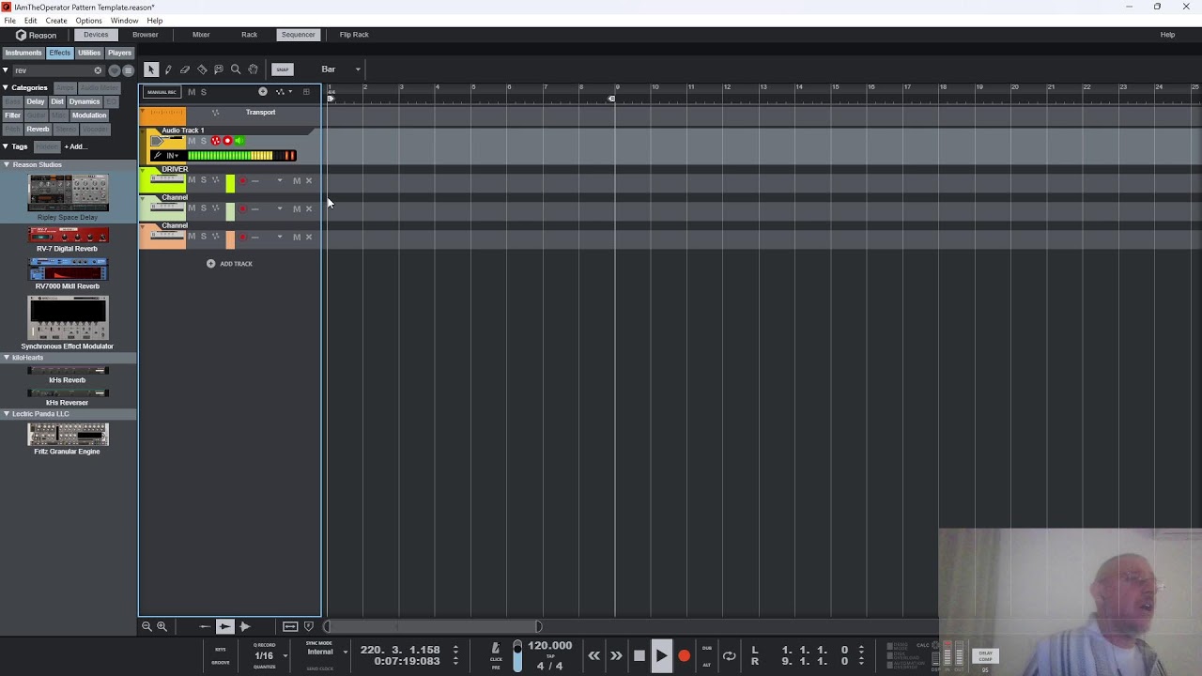Screen dimensions: 1202x676
Task: Open the Create menu
Action: [x=56, y=21]
